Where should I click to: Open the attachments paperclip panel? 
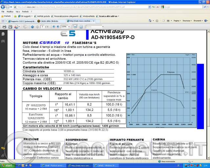(3, 156)
